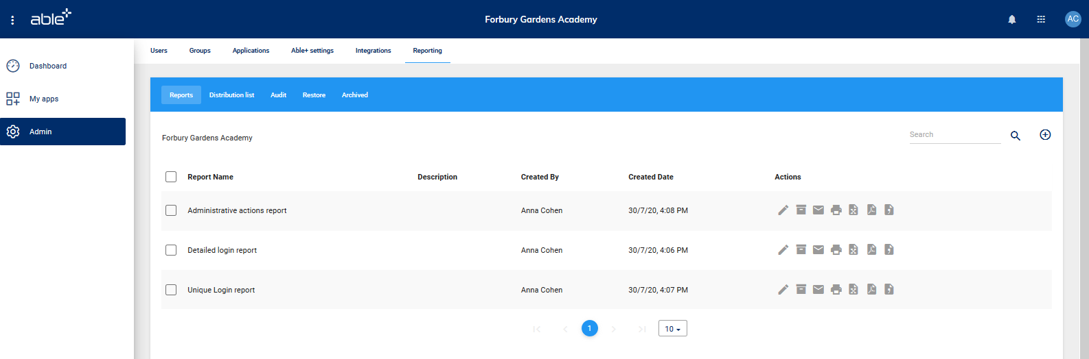Screen dimensions: 1089x359
Task: Edit the Administrative actions report
Action: 783,210
